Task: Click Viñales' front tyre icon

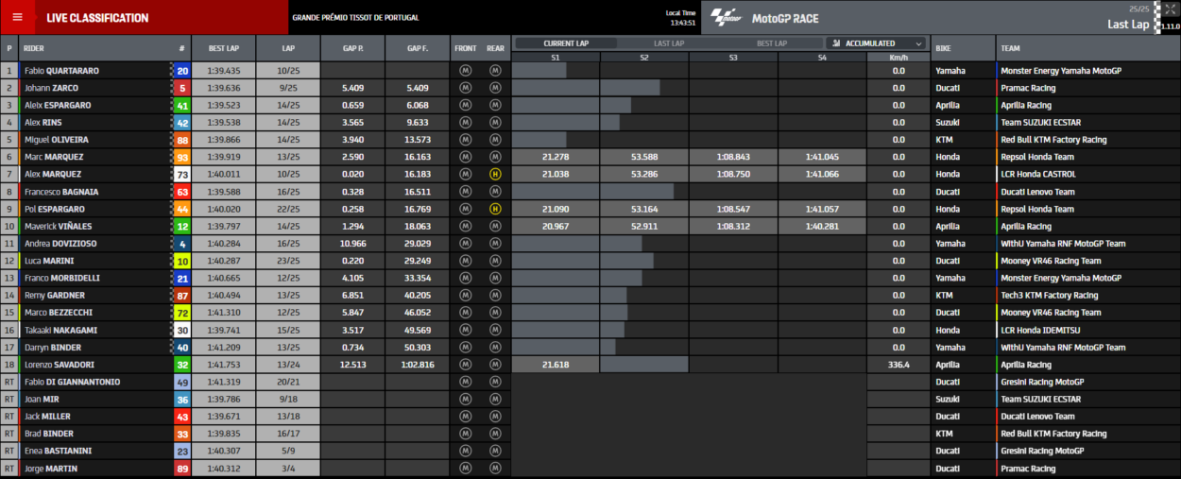Action: point(465,227)
